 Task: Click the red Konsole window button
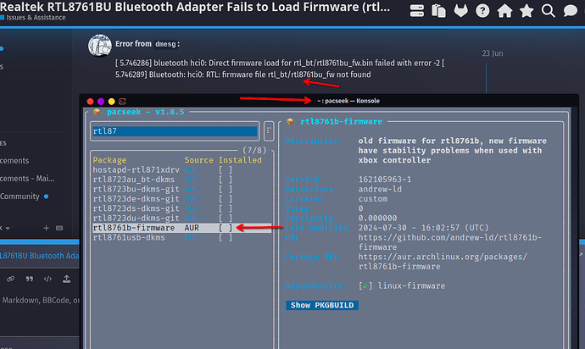pyautogui.click(x=90, y=102)
